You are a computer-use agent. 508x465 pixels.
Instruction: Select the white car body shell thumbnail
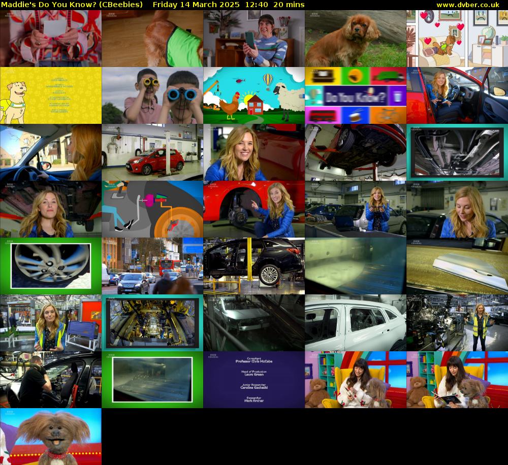[x=356, y=323]
